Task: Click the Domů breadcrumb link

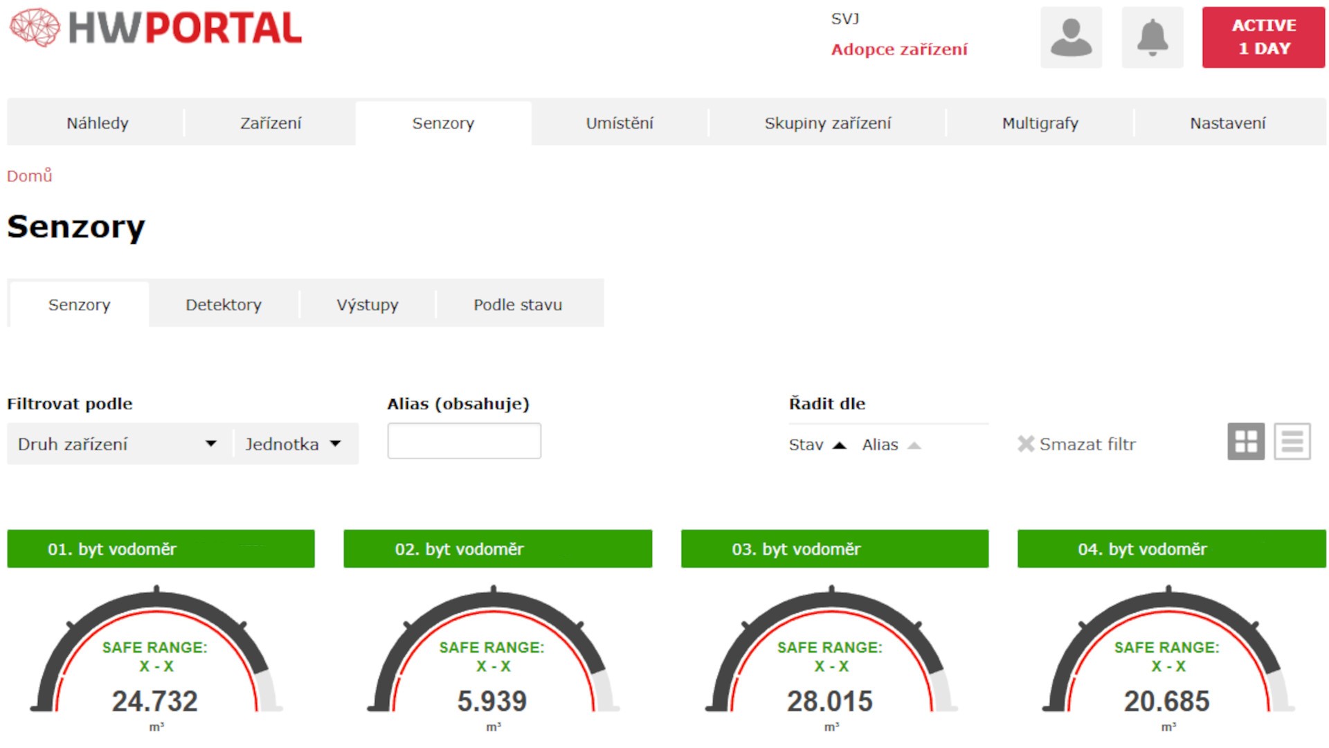Action: click(x=29, y=176)
